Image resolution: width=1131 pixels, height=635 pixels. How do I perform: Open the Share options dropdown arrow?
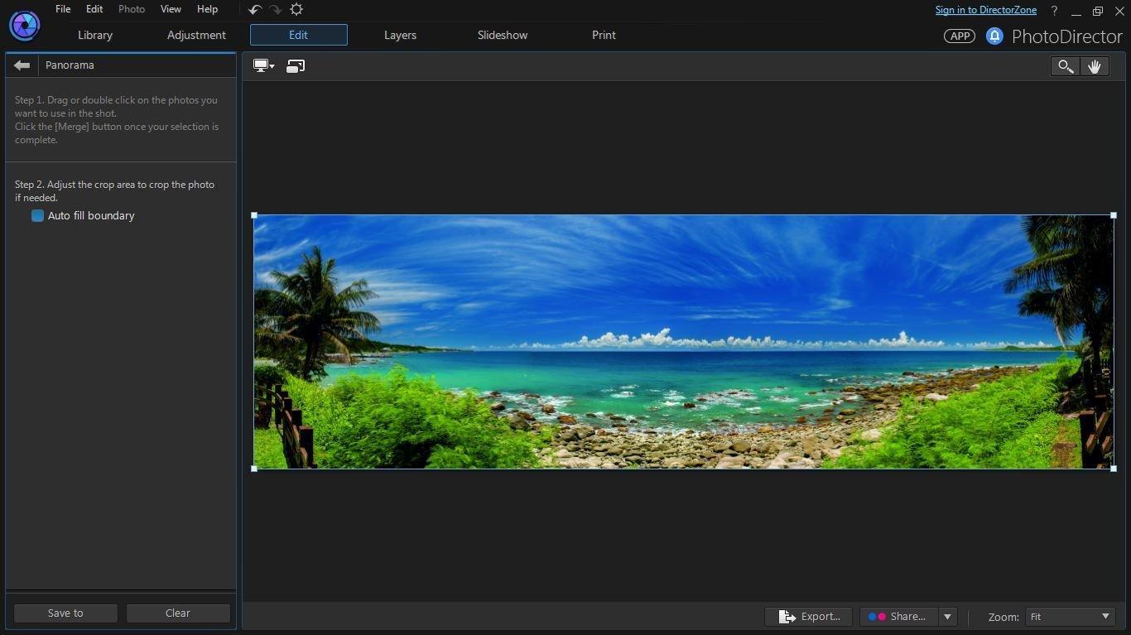coord(946,616)
